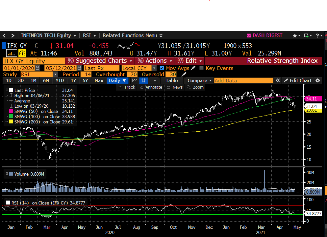Click the pencil icon beside Mov Avgs
This screenshot has height=237, width=327.
(193, 68)
